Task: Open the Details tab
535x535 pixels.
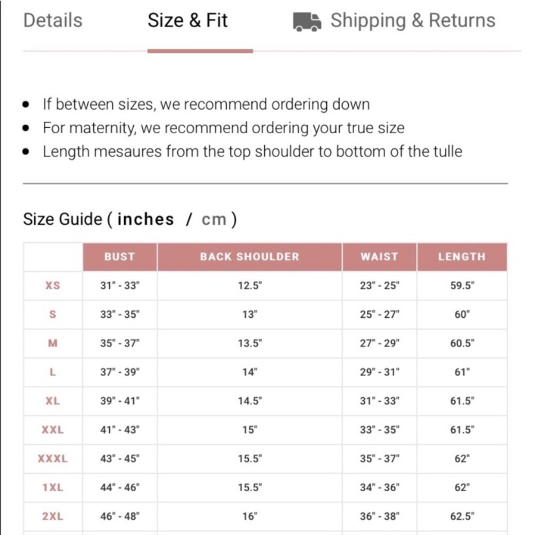Action: tap(53, 20)
